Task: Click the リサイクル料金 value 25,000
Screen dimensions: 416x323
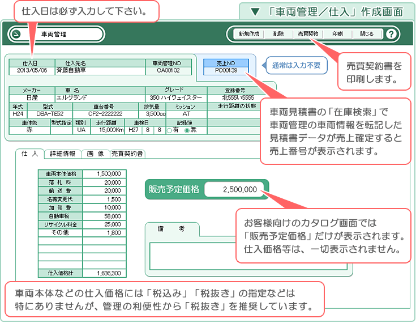Action: (x=104, y=225)
